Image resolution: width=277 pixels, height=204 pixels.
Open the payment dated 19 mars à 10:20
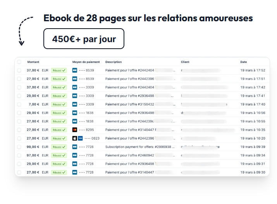[253, 138]
